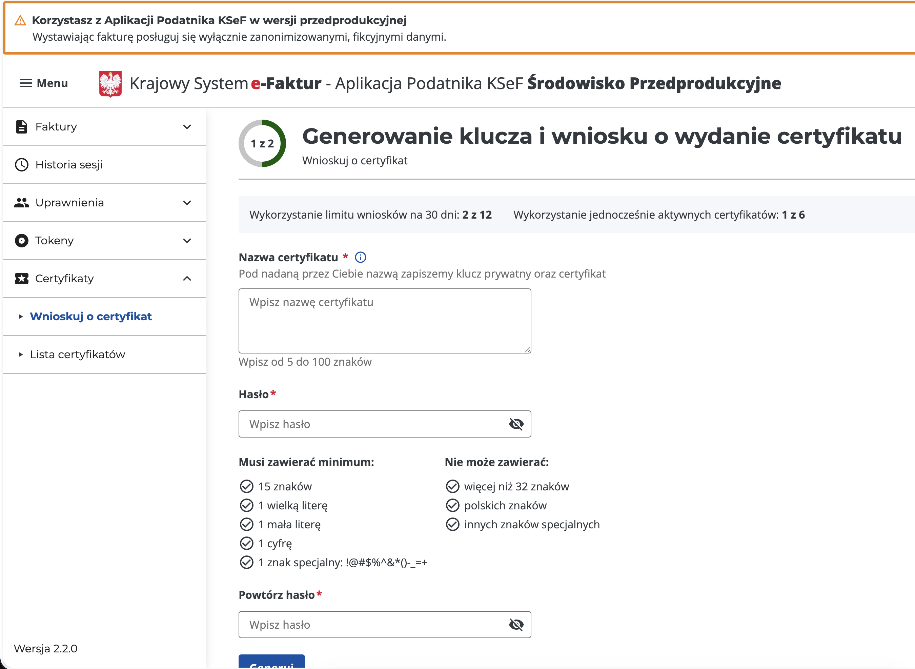This screenshot has width=915, height=669.
Task: Toggle visibility in the Powtórz hasło field
Action: point(516,625)
